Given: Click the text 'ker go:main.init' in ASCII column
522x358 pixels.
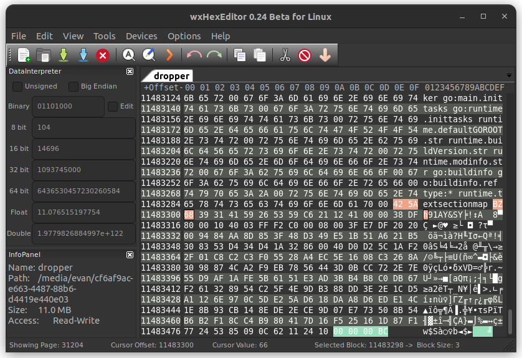Looking at the screenshot, I should click(x=462, y=98).
